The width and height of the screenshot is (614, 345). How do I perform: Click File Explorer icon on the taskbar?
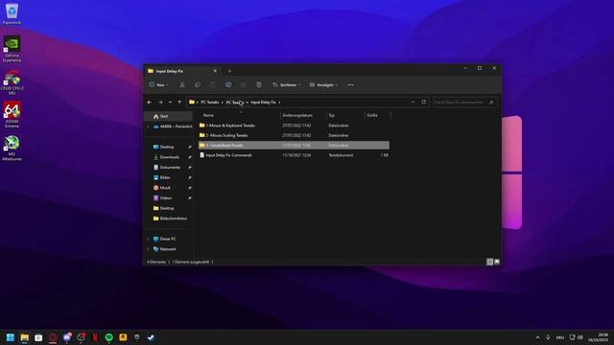pyautogui.click(x=25, y=337)
